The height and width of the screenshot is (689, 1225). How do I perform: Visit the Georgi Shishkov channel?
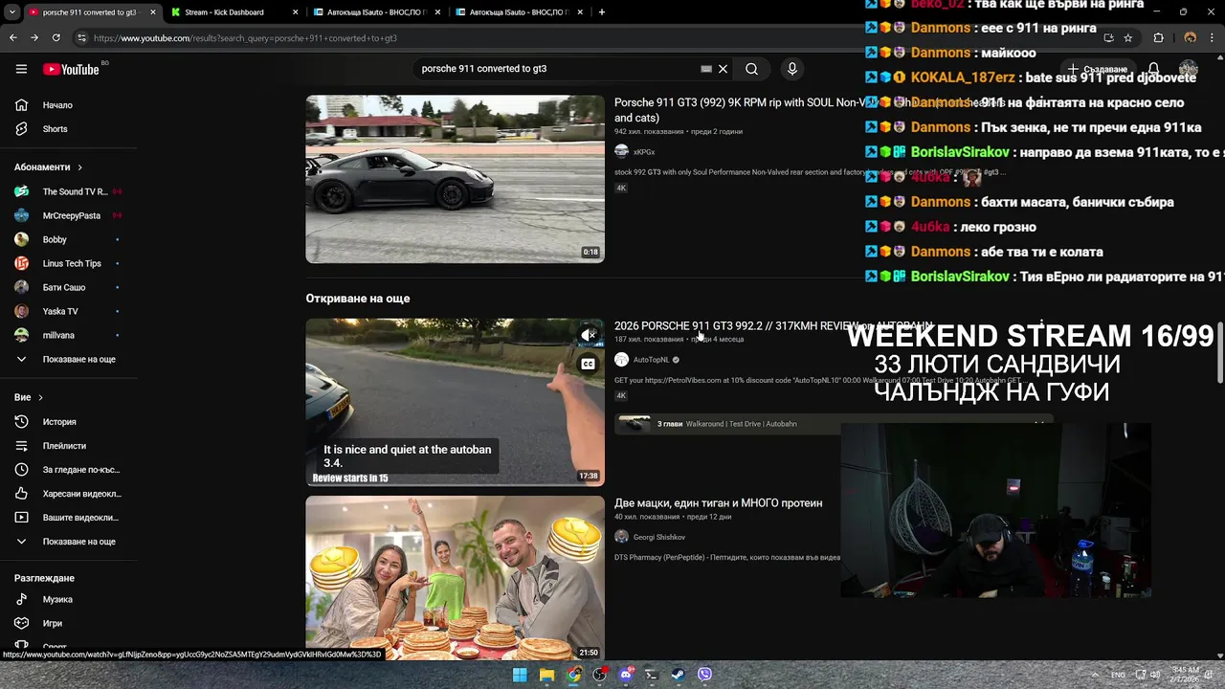(x=659, y=538)
